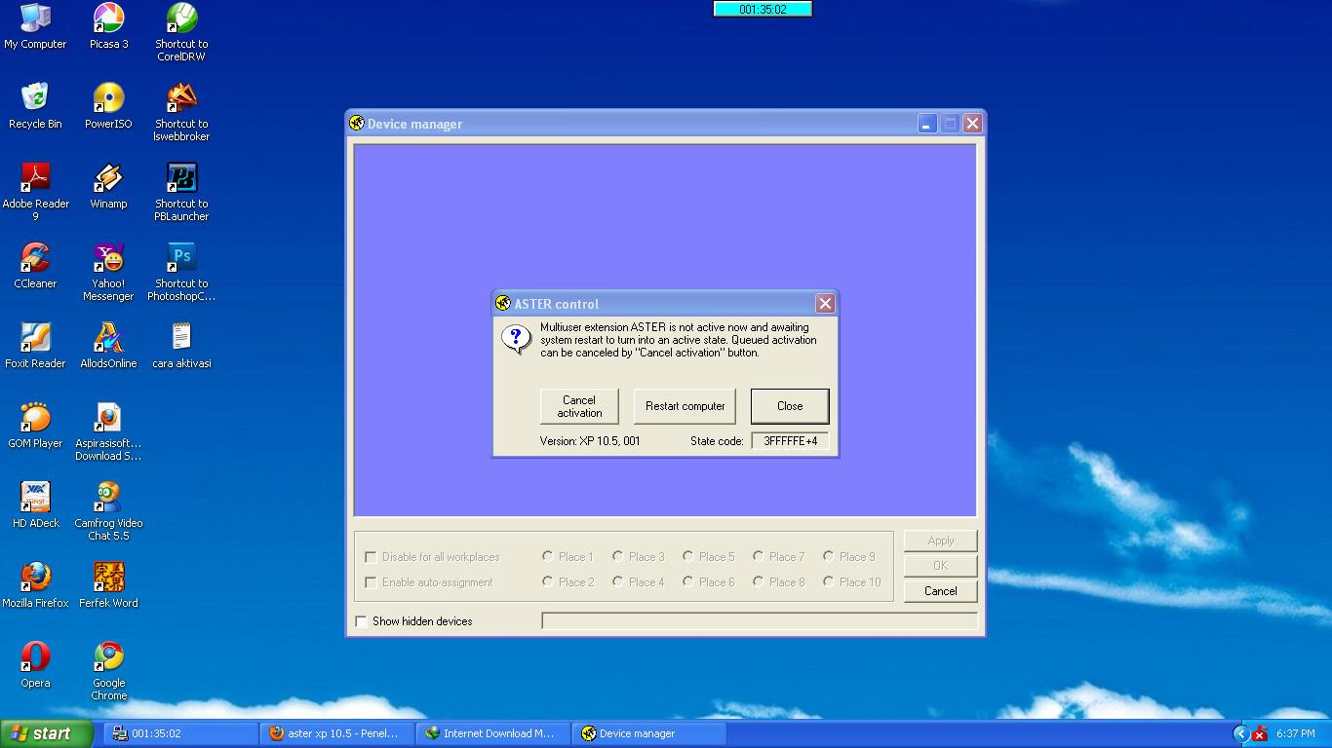The image size is (1332, 748).
Task: Switch to Internet Download Manager taskbar item
Action: click(x=493, y=733)
